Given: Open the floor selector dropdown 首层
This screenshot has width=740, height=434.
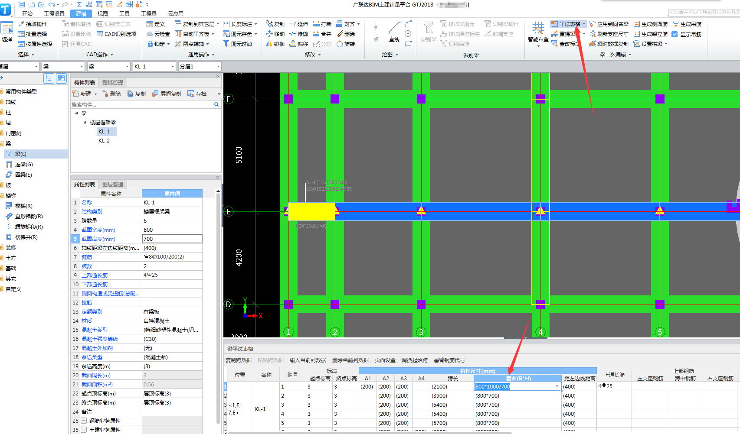Looking at the screenshot, I should tap(20, 66).
